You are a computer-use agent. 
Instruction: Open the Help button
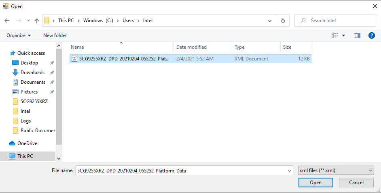click(372, 35)
